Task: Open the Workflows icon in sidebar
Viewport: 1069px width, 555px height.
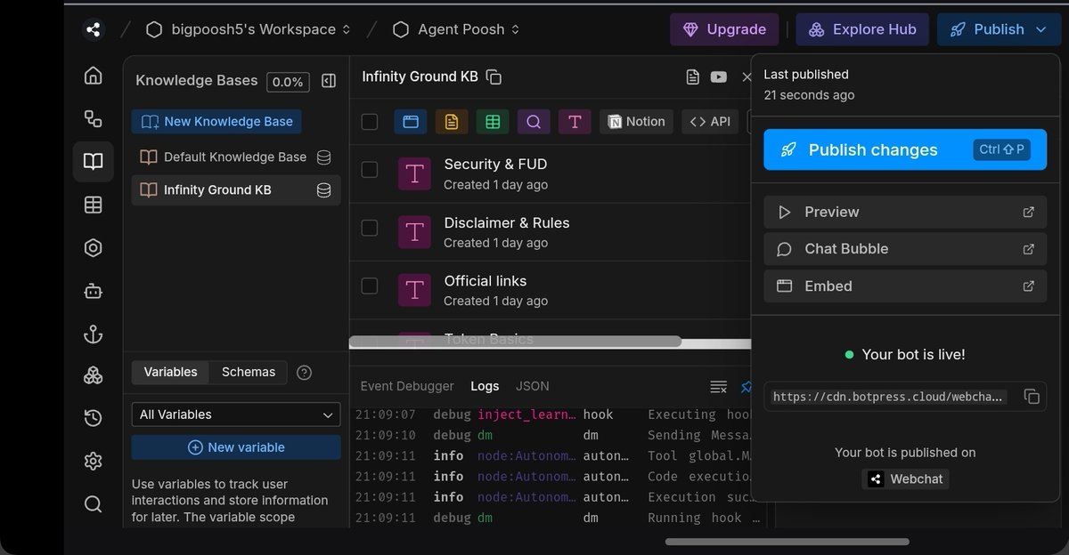Action: (93, 118)
